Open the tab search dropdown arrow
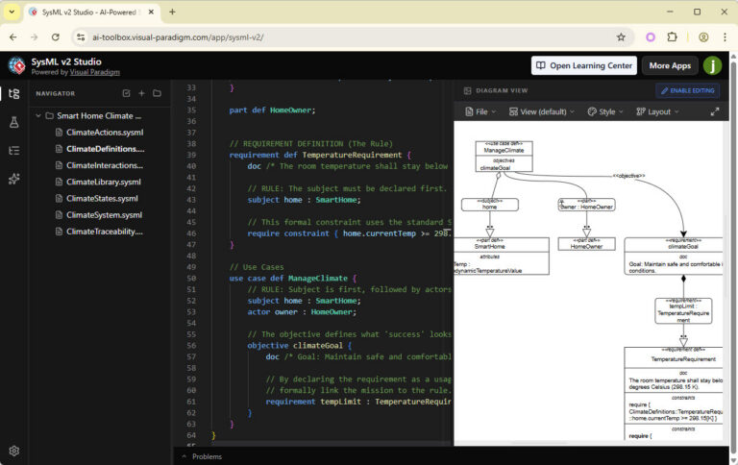This screenshot has height=465, width=738. tap(12, 12)
